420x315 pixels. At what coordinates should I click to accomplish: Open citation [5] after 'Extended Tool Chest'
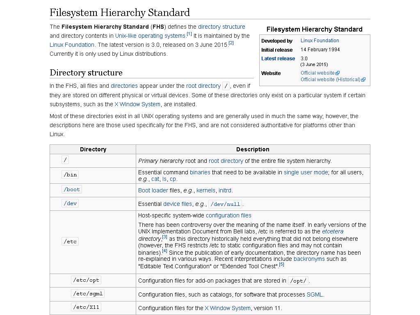pyautogui.click(x=281, y=265)
